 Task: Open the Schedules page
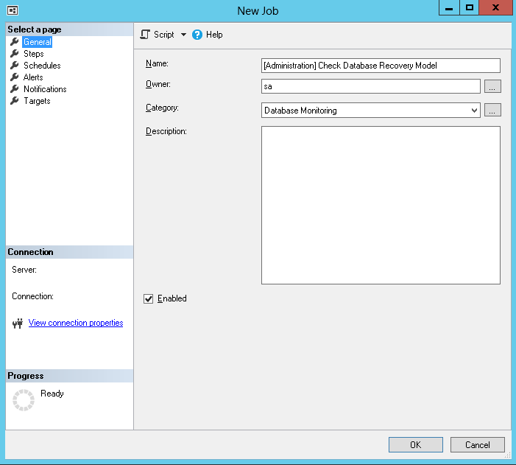[x=42, y=66]
